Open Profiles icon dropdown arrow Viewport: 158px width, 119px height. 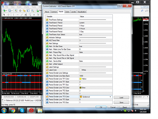click(x=12, y=11)
